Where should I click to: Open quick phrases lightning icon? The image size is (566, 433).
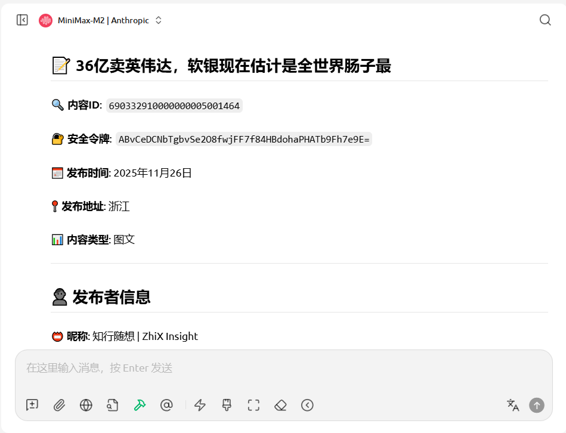pos(200,405)
